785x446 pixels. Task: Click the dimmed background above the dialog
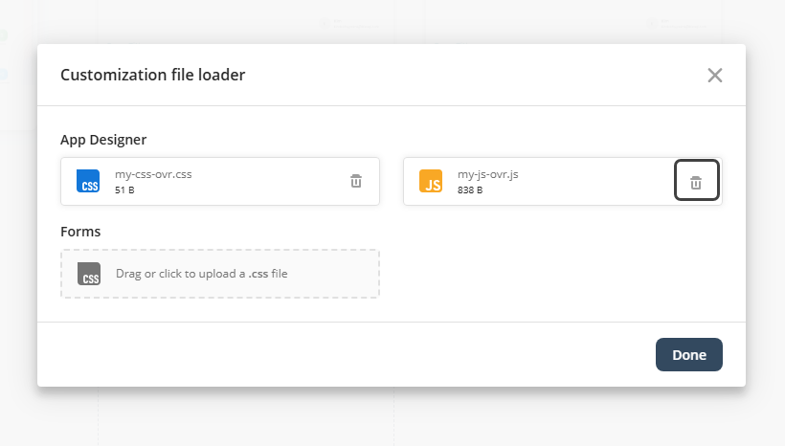click(x=383, y=19)
